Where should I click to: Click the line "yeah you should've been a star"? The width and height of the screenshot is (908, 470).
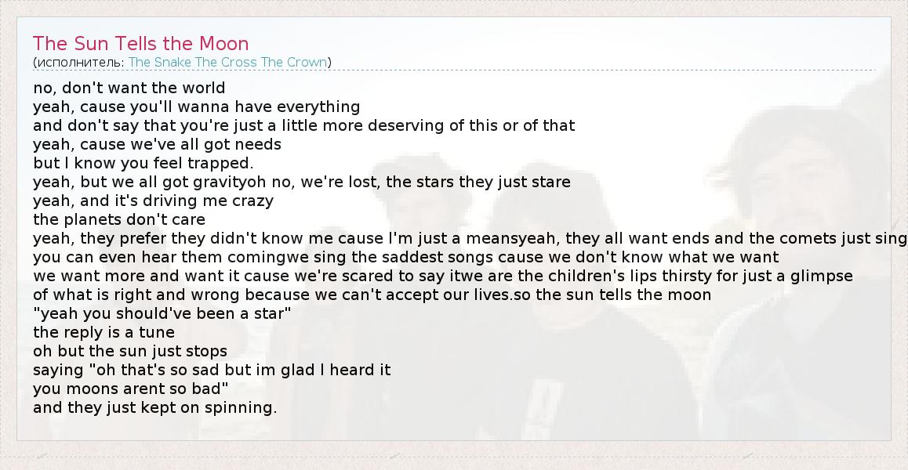(x=162, y=313)
